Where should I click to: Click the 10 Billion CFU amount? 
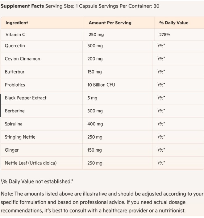point(101,85)
